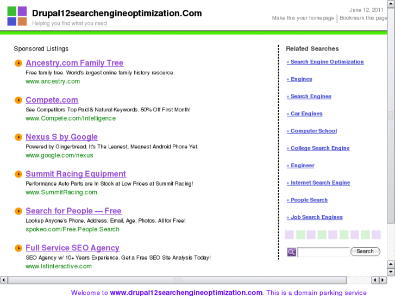Click orange bullet beside Compete.com
Viewport: 395px width, 296px height.
click(18, 100)
